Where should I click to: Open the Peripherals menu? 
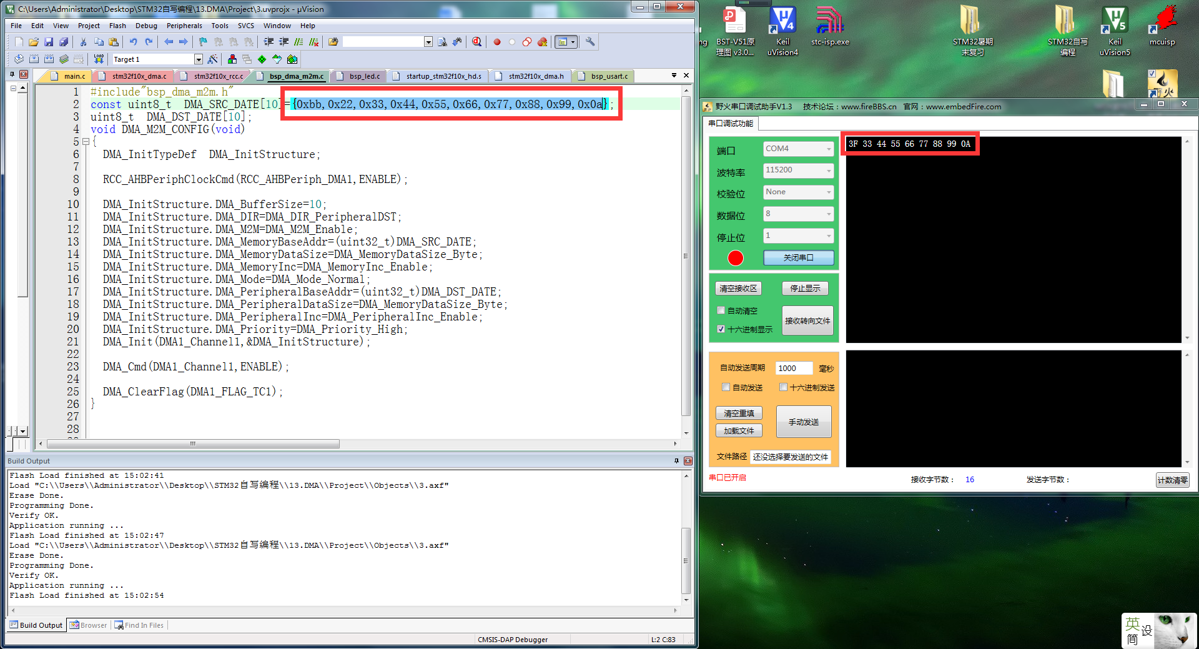pyautogui.click(x=184, y=26)
